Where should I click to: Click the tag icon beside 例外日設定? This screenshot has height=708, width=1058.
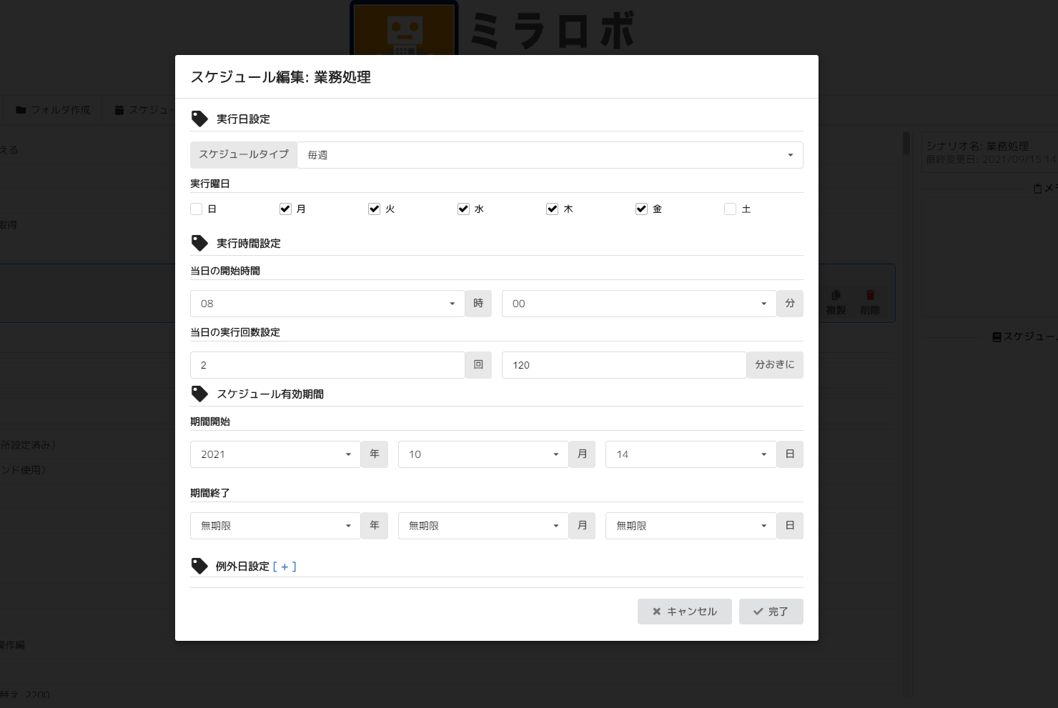click(x=199, y=566)
